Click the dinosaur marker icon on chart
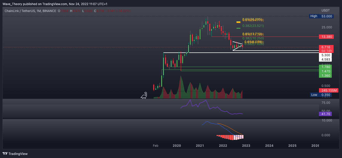 pyautogui.click(x=144, y=95)
